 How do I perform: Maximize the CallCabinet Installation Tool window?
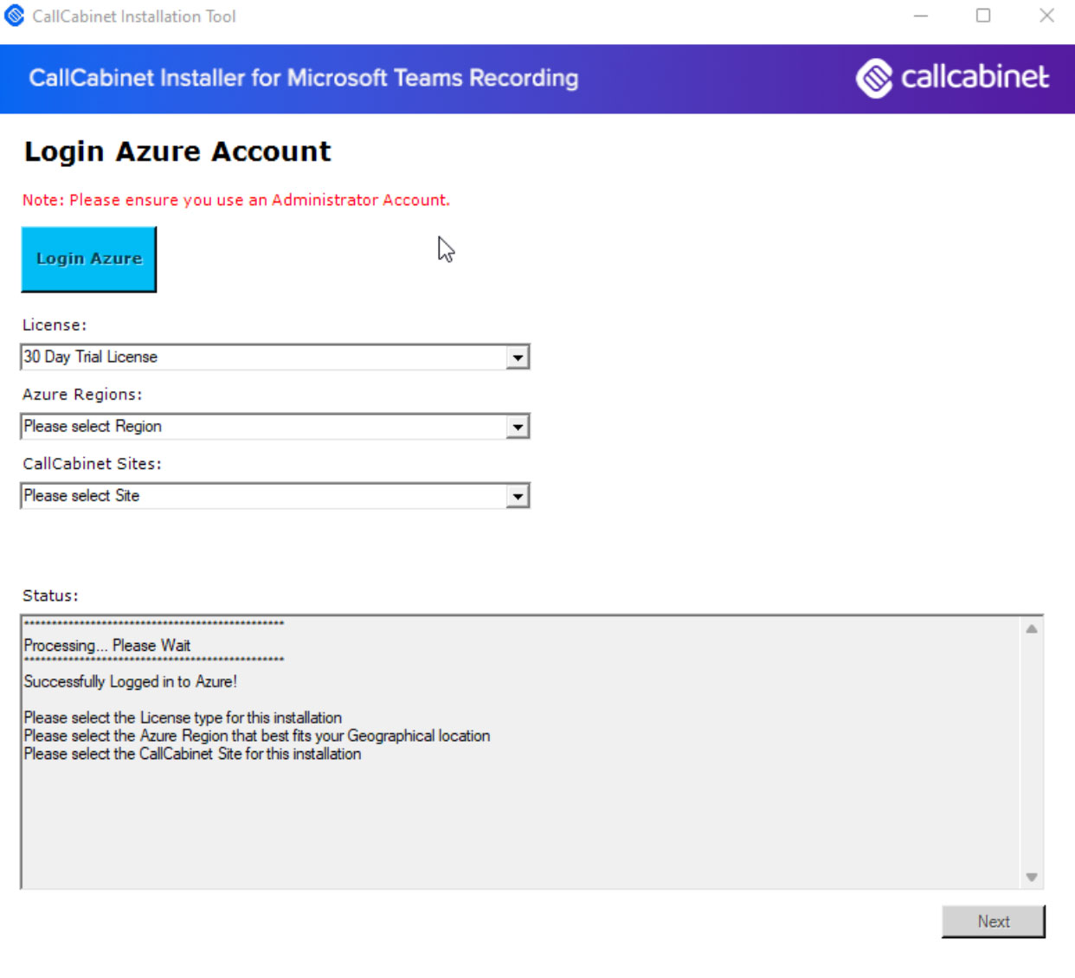tap(983, 16)
